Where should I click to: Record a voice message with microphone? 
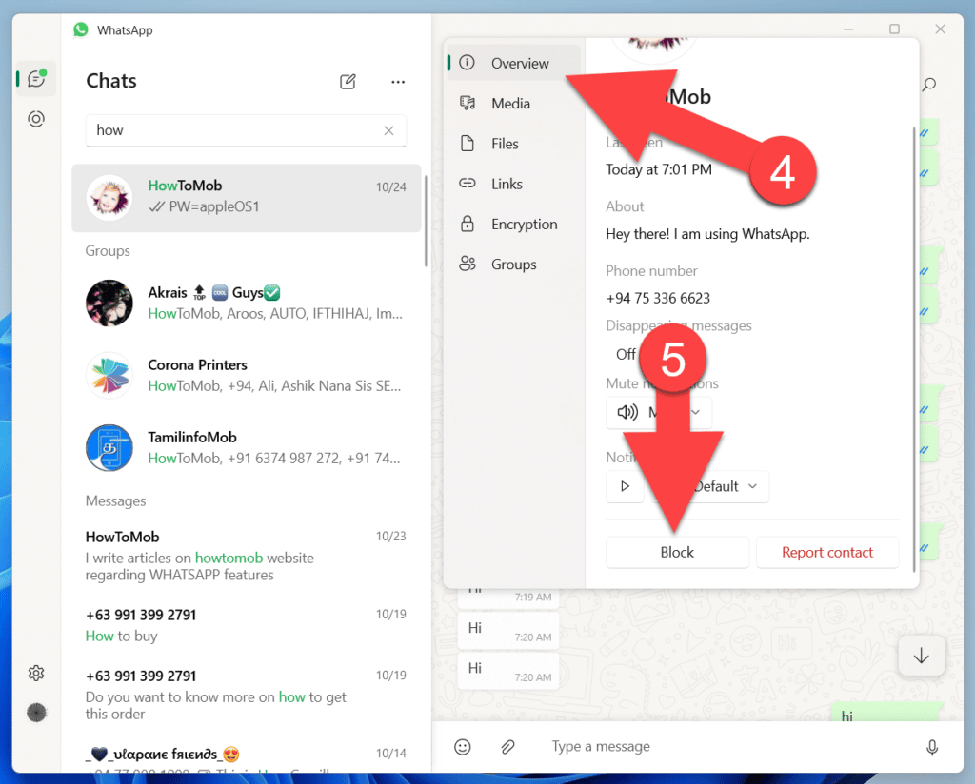pyautogui.click(x=932, y=747)
